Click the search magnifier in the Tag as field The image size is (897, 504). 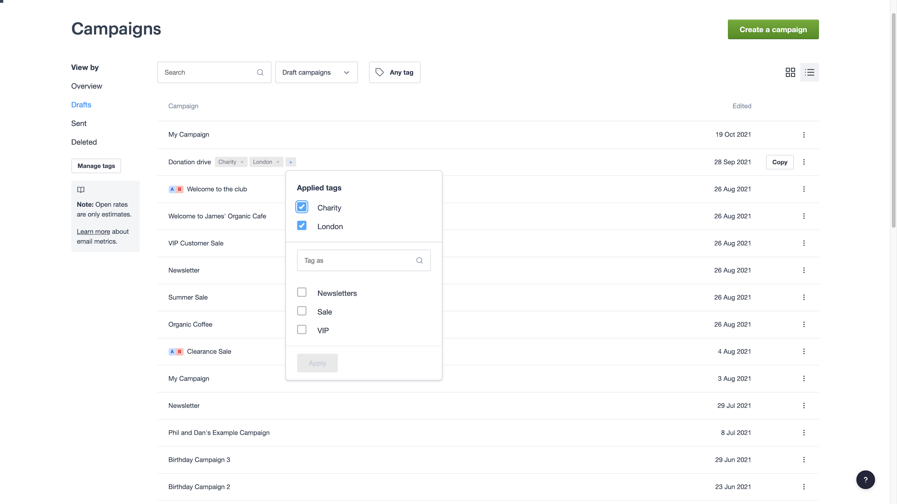pyautogui.click(x=419, y=260)
